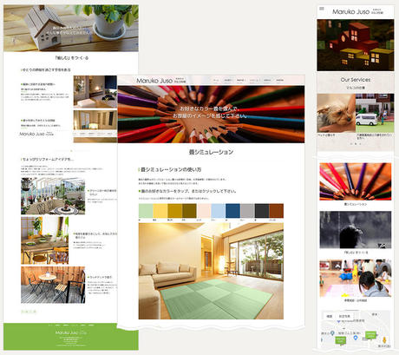The image size is (399, 355).
Task: Select the navy blue tatami color swatch
Action: pyautogui.click(x=232, y=211)
